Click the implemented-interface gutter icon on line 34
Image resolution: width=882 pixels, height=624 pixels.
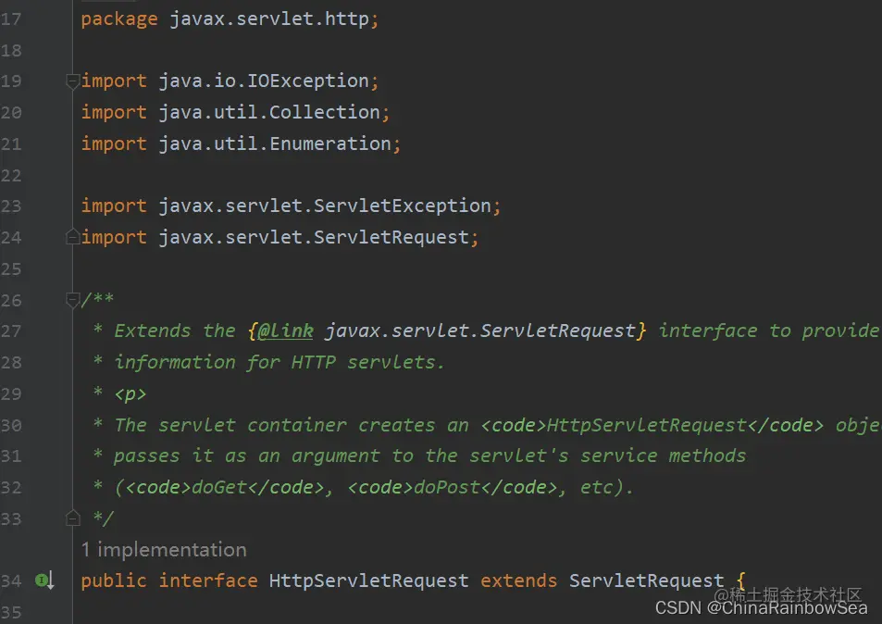[44, 580]
